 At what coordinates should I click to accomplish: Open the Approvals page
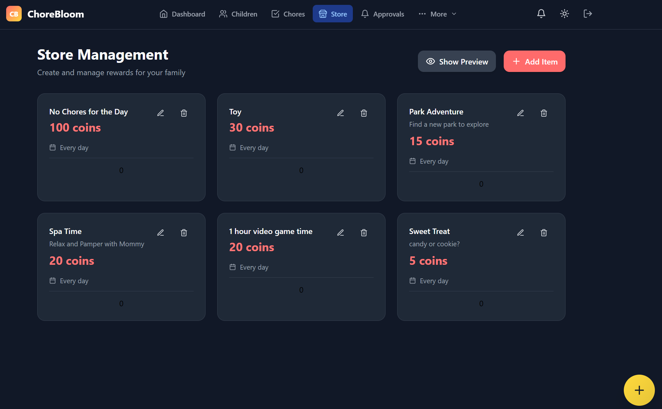click(383, 14)
